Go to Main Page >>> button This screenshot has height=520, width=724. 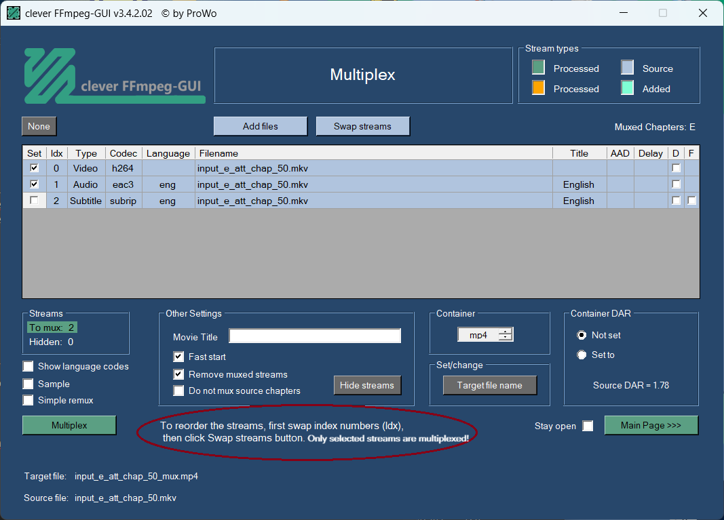(x=651, y=425)
